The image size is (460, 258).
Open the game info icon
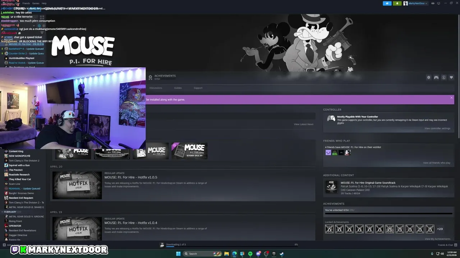tap(444, 77)
